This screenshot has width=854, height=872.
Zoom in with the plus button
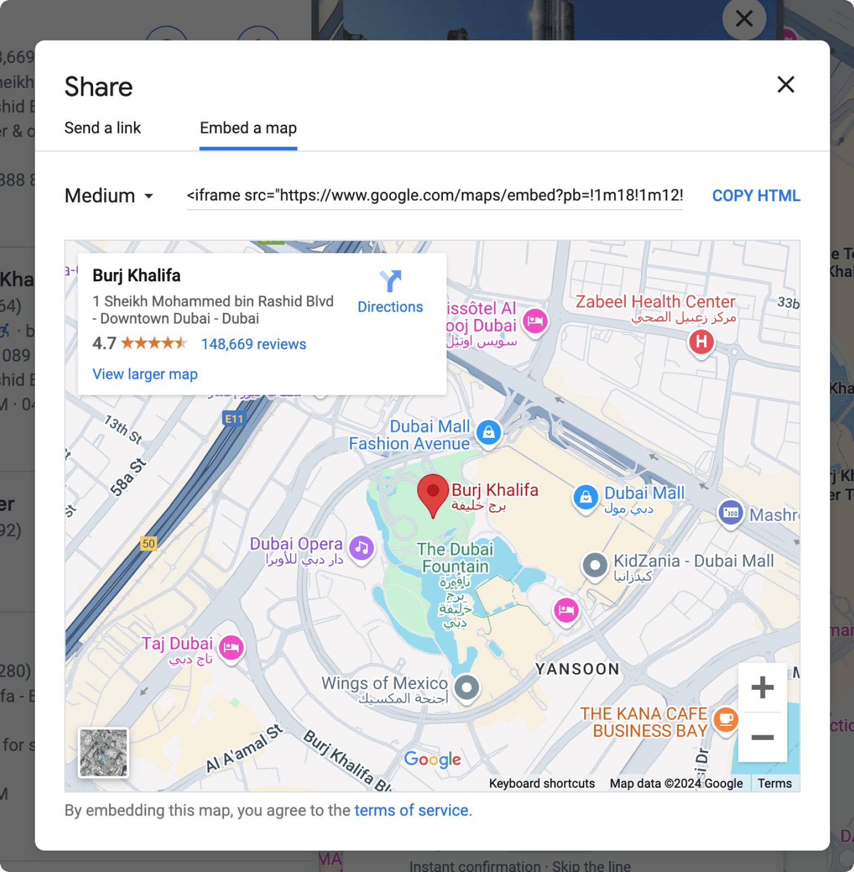[x=763, y=688]
